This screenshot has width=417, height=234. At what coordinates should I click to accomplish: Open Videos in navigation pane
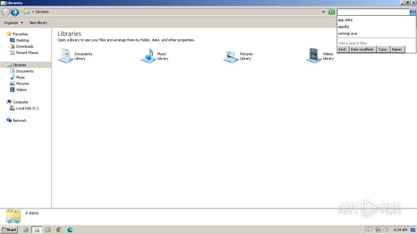click(x=22, y=90)
